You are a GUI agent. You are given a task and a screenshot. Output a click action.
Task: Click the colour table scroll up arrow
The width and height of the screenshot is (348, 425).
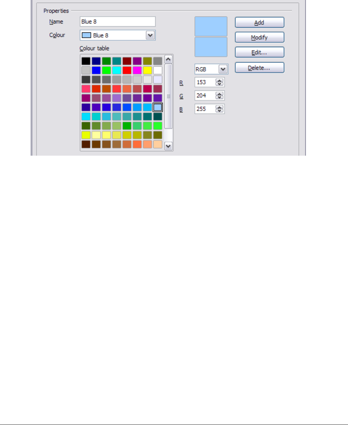pyautogui.click(x=168, y=59)
